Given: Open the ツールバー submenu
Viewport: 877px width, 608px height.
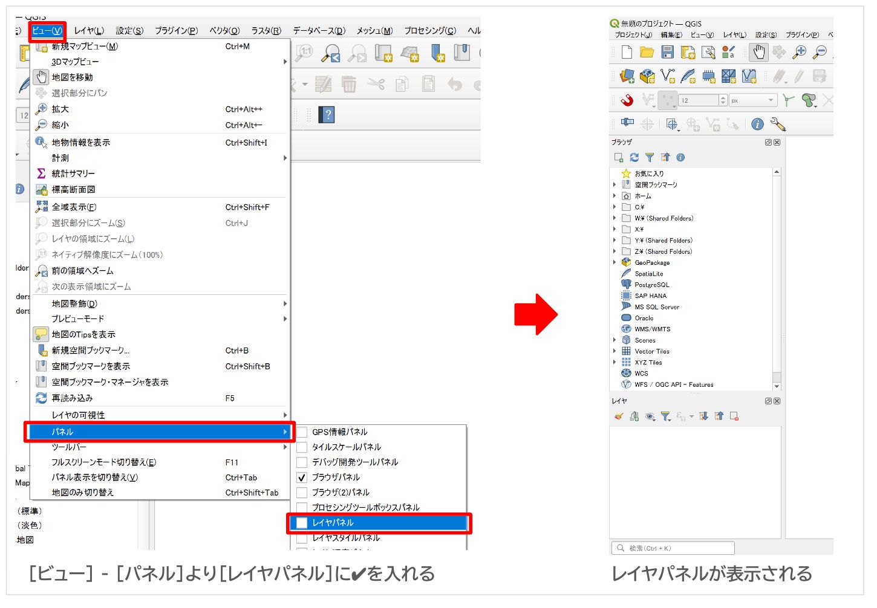Looking at the screenshot, I should tap(161, 447).
